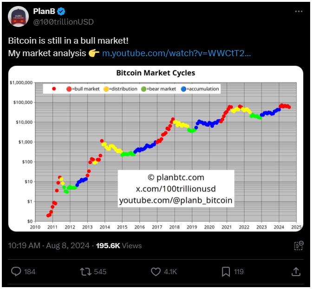The height and width of the screenshot is (289, 312).
Task: Open the Bitcoin Market Cycles chart image
Action: (156, 148)
